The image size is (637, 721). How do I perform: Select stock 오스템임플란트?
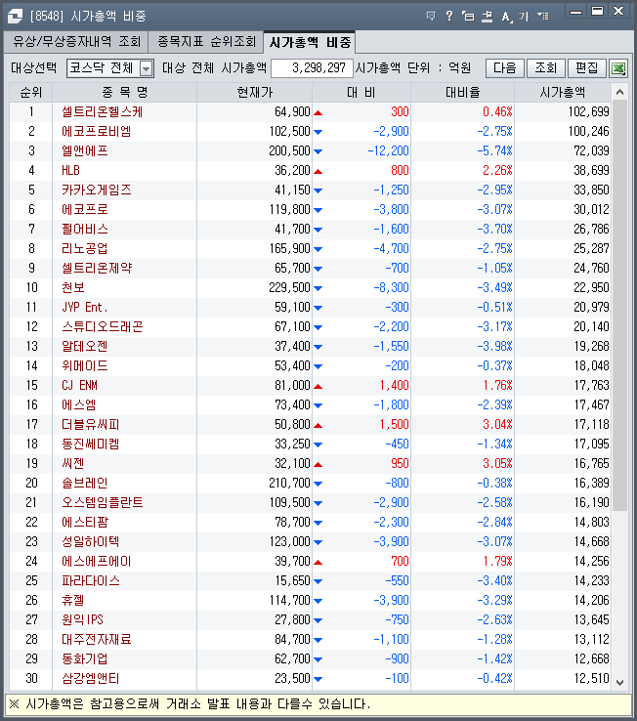(x=103, y=502)
